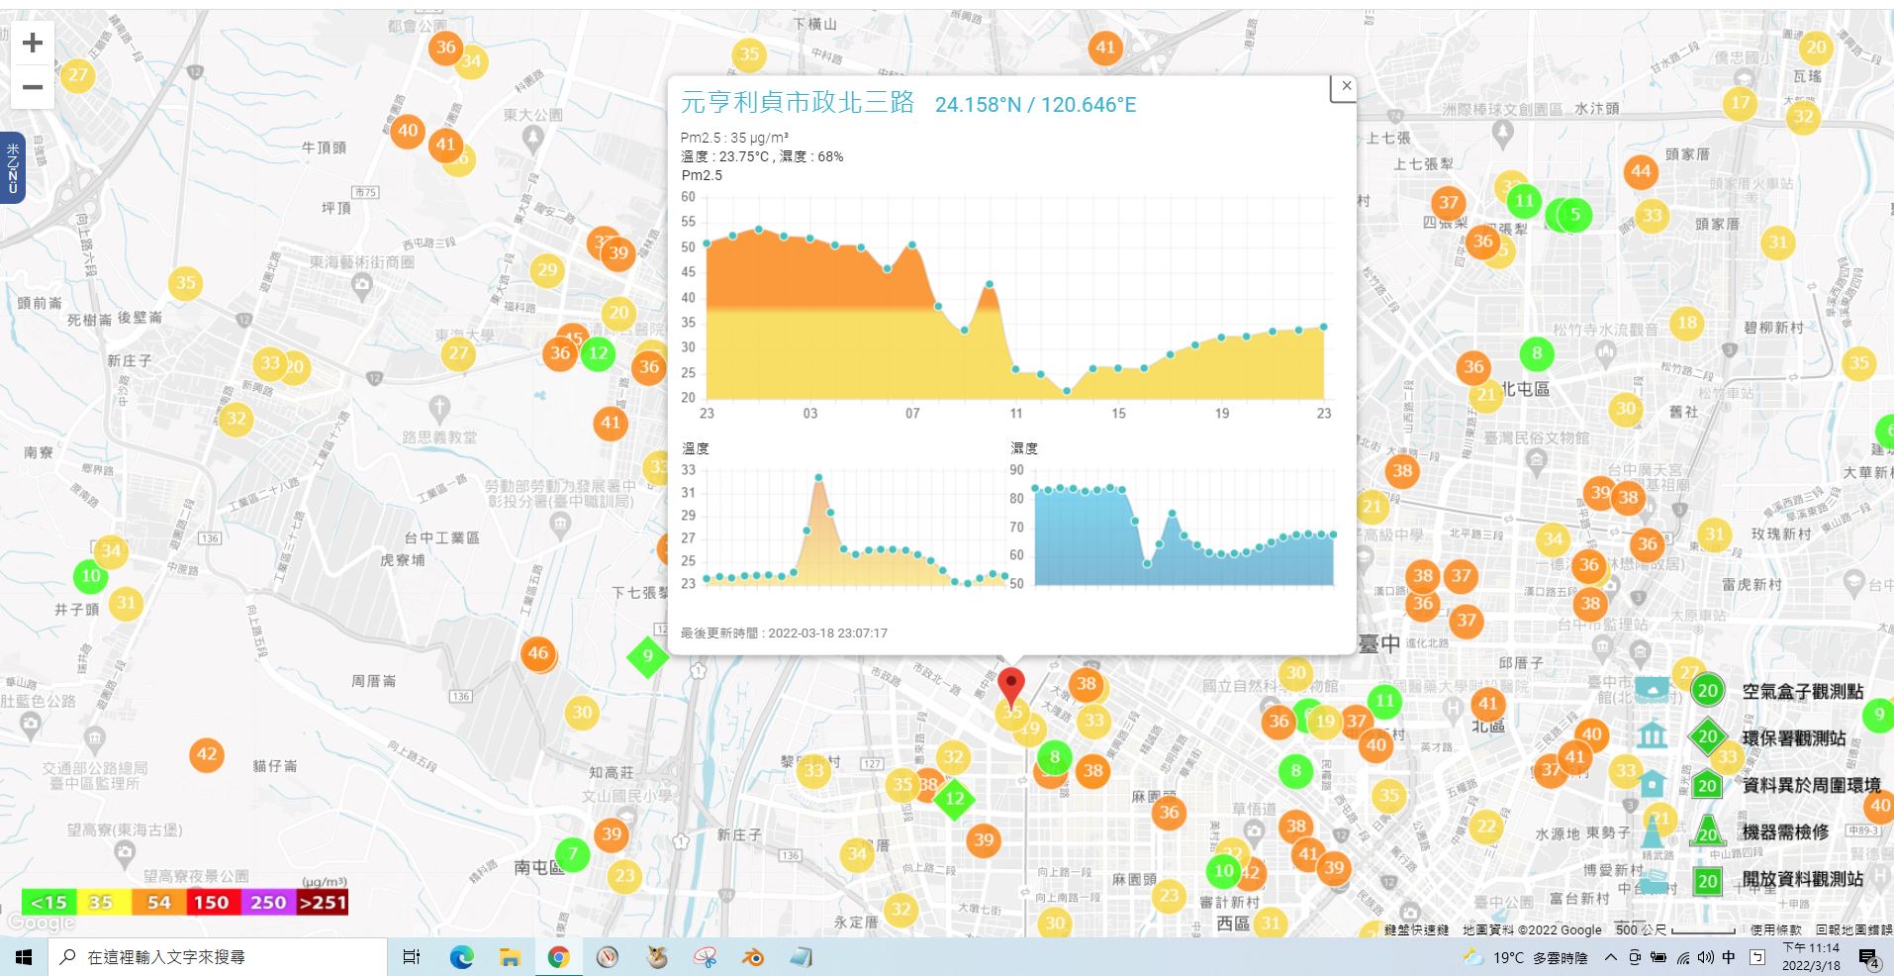Click the purple 250 legend color
Viewport: 1894px width, 976px height.
pyautogui.click(x=268, y=902)
